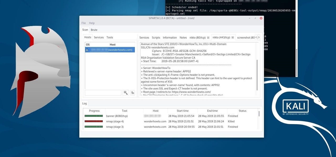Click red progress bar of nmap (stage 4)

coord(94,121)
